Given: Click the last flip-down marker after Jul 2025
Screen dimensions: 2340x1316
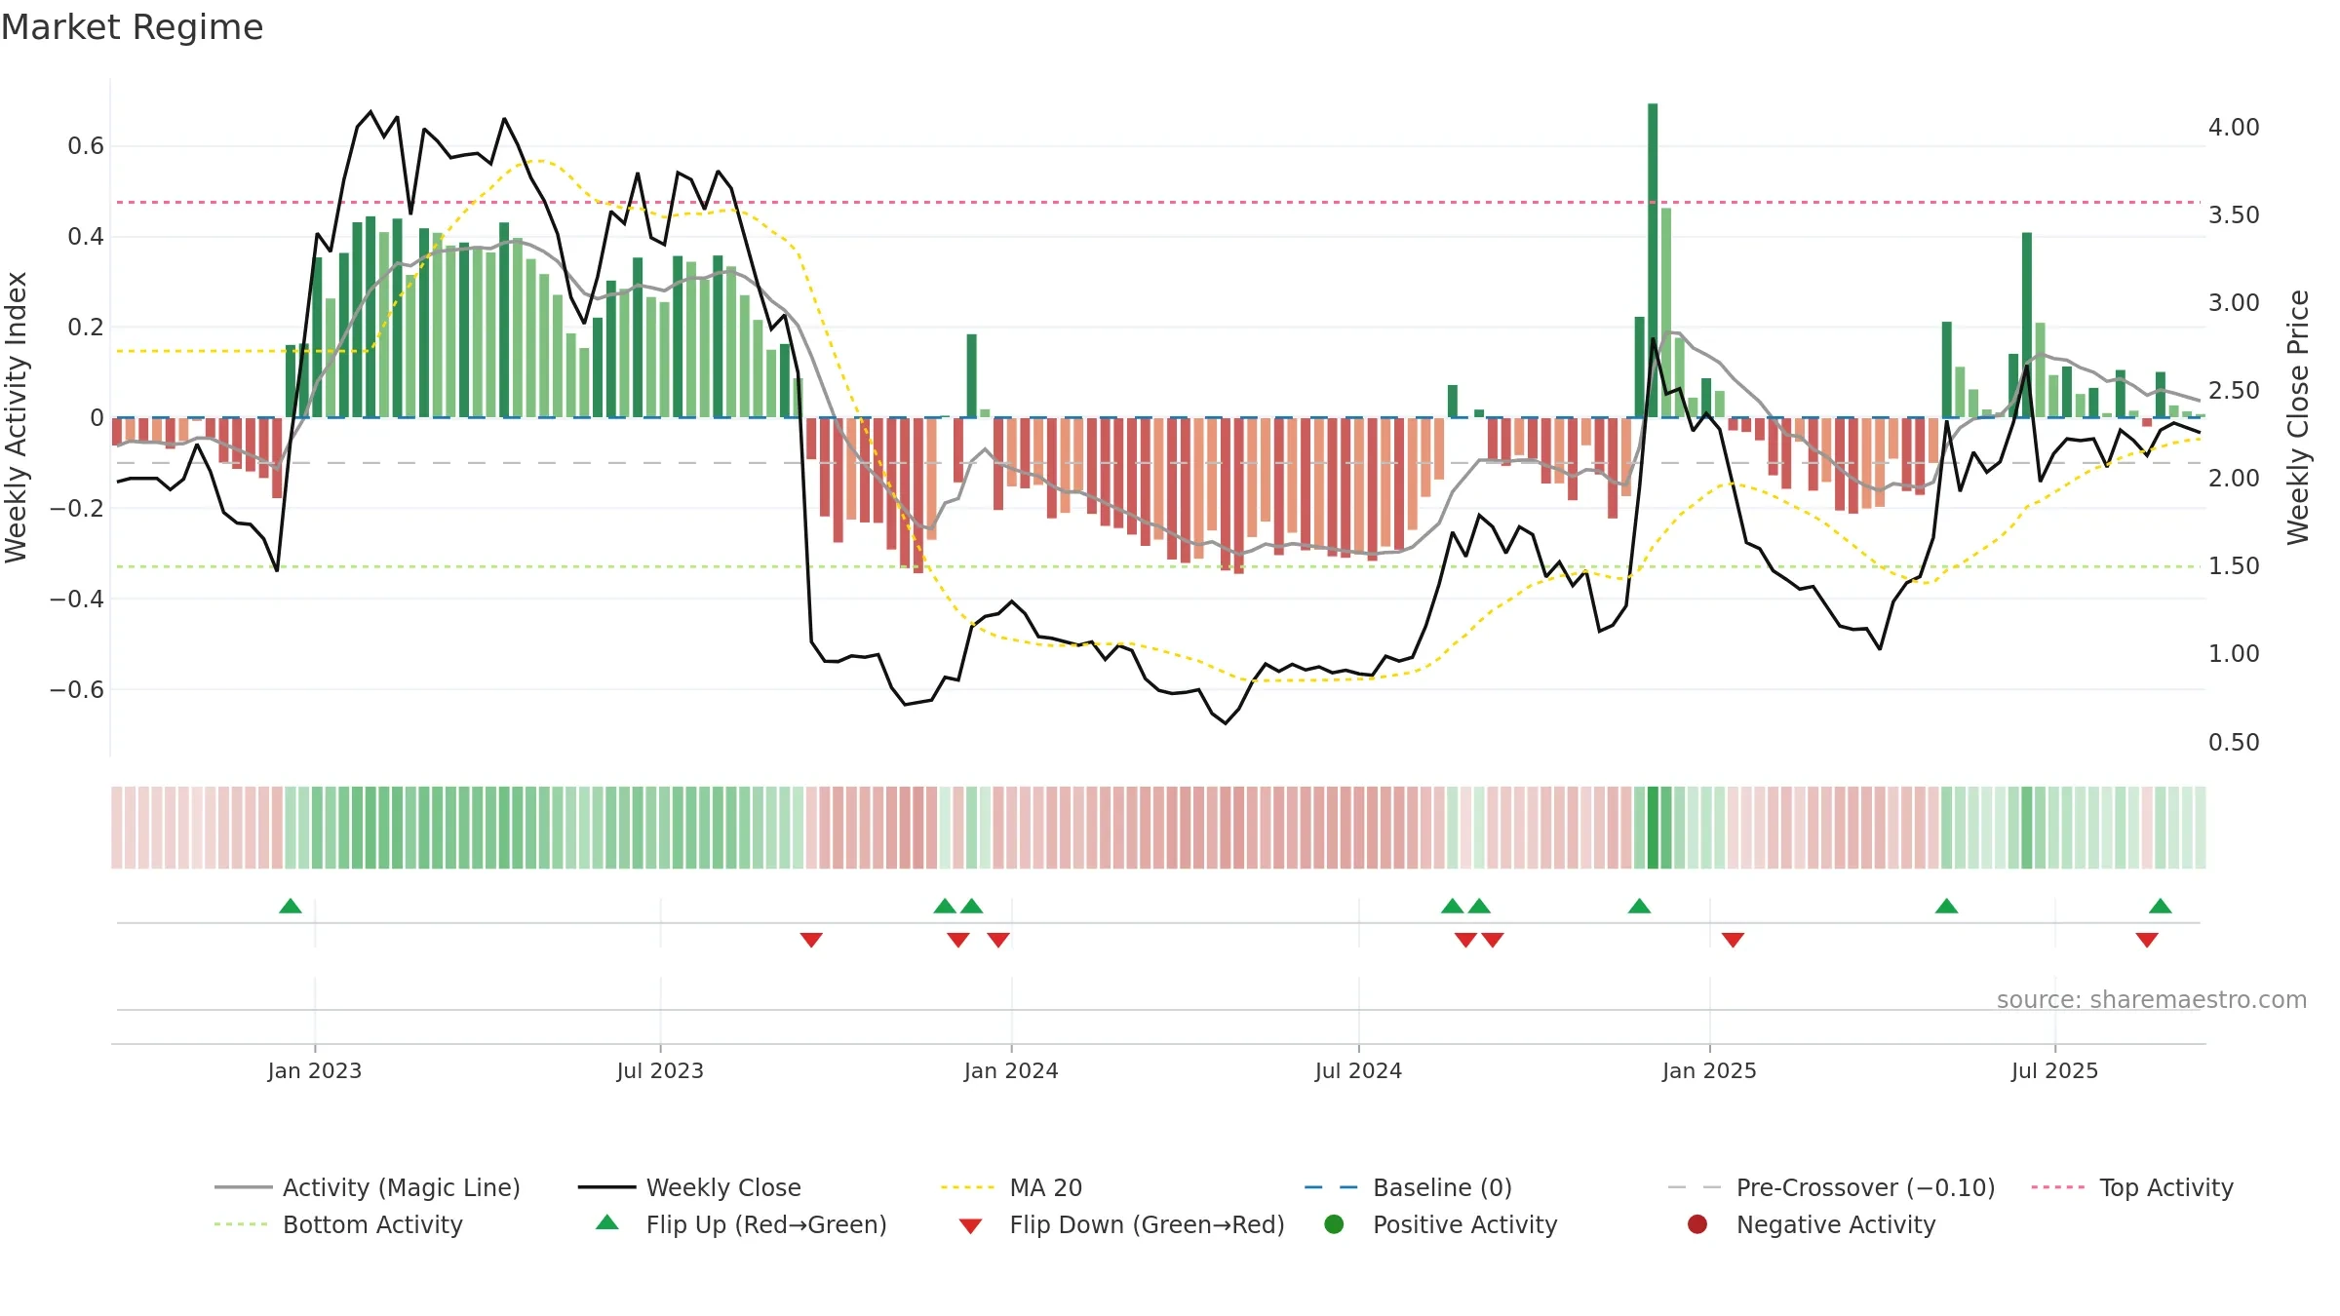Looking at the screenshot, I should (2147, 940).
